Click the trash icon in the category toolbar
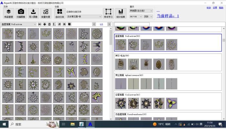Image resolution: width=226 pixels, height=129 pixels. pos(49,24)
